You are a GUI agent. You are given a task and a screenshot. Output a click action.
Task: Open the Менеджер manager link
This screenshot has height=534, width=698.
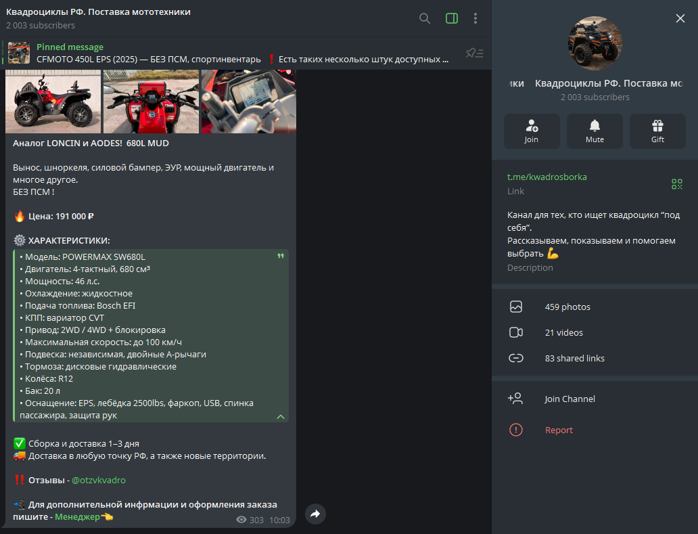(77, 516)
